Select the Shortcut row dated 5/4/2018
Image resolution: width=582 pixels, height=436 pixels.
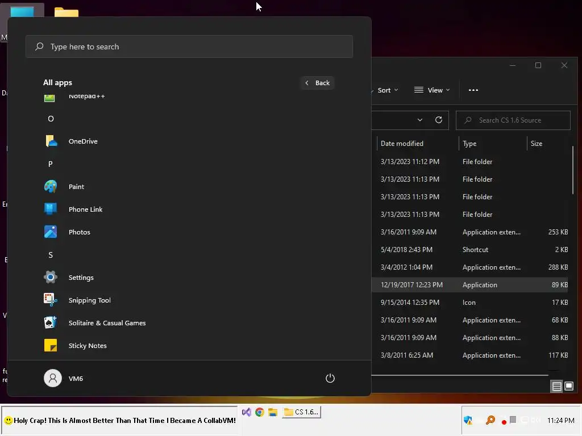coord(469,250)
